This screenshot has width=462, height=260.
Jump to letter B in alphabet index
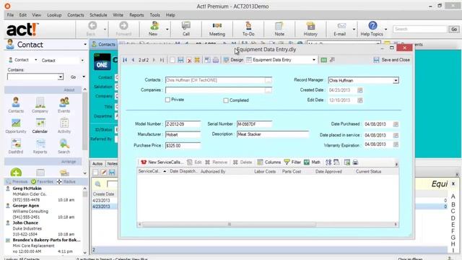pyautogui.click(x=453, y=204)
